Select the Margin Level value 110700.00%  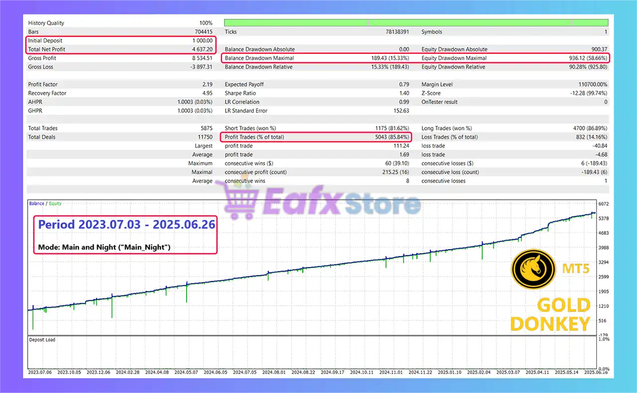tap(593, 85)
